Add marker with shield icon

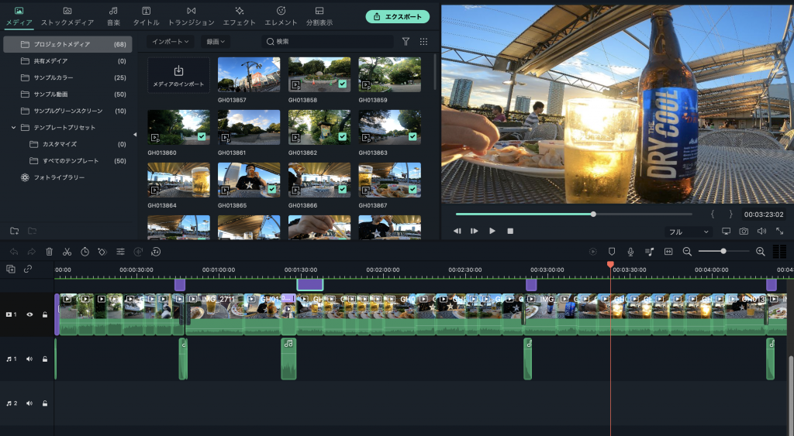[x=612, y=252]
